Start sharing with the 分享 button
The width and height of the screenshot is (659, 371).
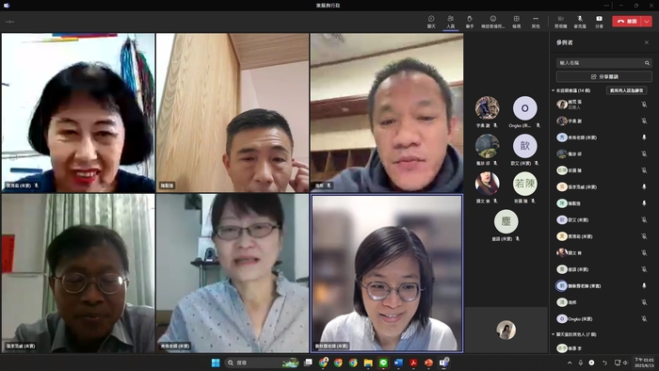point(600,22)
